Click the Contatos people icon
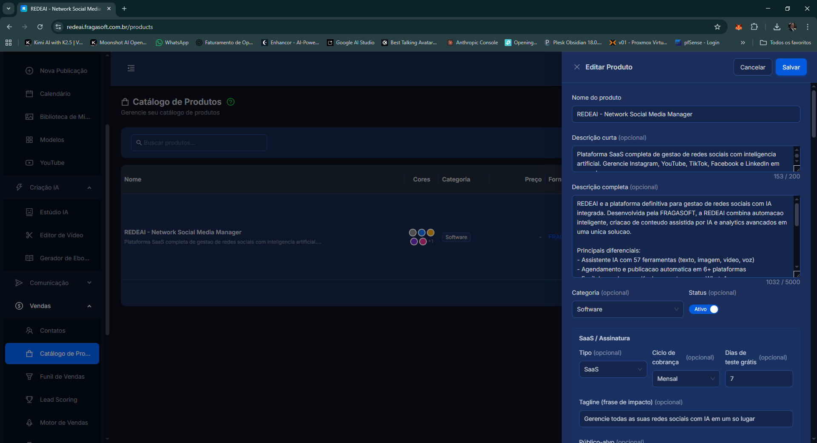817x443 pixels. (x=29, y=331)
